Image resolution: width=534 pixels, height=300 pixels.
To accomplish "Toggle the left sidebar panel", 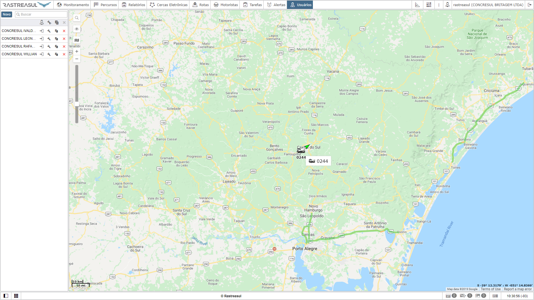I will (6, 296).
